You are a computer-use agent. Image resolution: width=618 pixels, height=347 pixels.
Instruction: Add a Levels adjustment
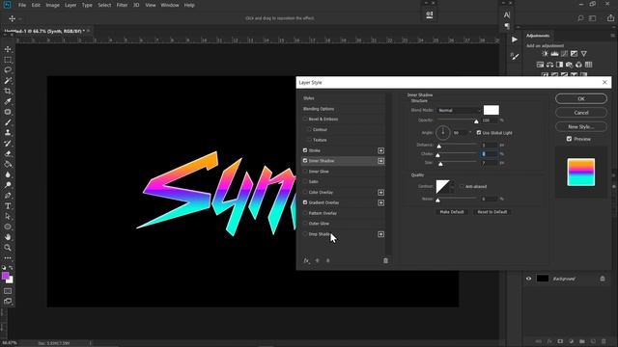(554, 54)
